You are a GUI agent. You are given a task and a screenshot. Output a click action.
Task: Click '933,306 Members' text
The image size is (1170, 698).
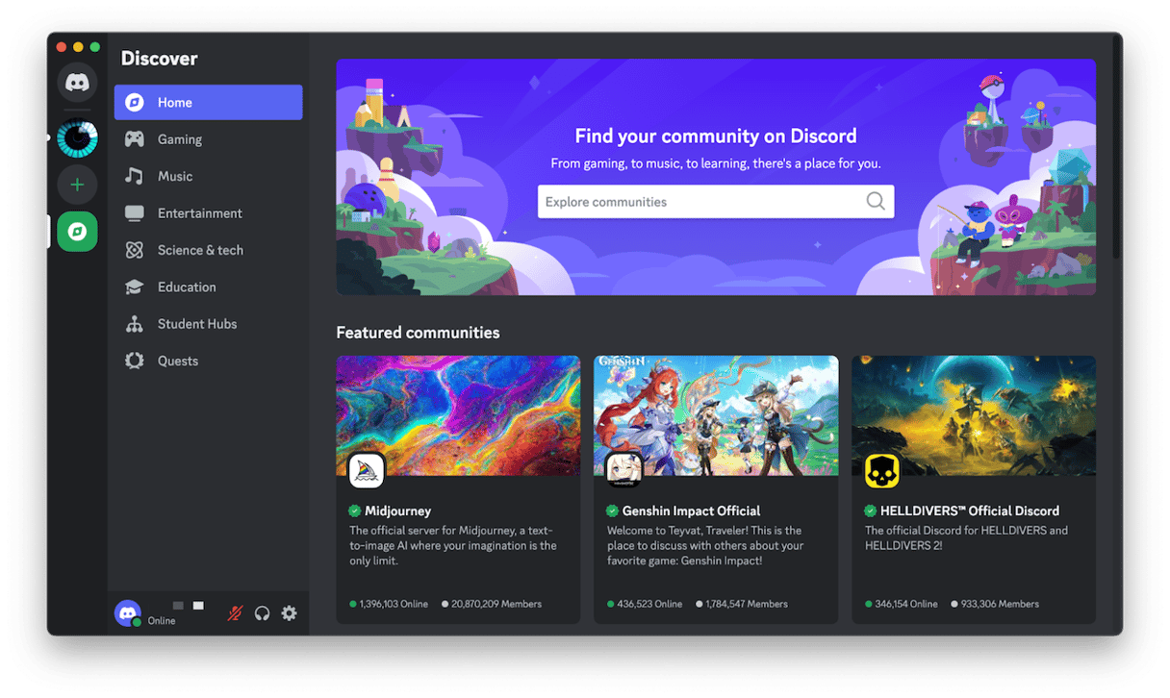coord(1000,604)
